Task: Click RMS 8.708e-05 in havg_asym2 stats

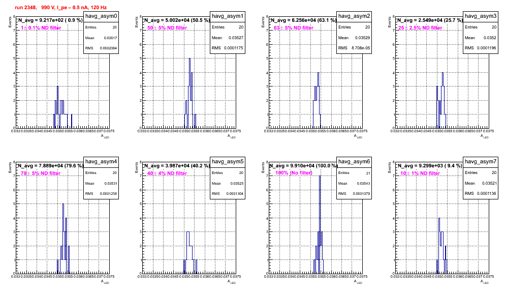Action: click(x=354, y=48)
